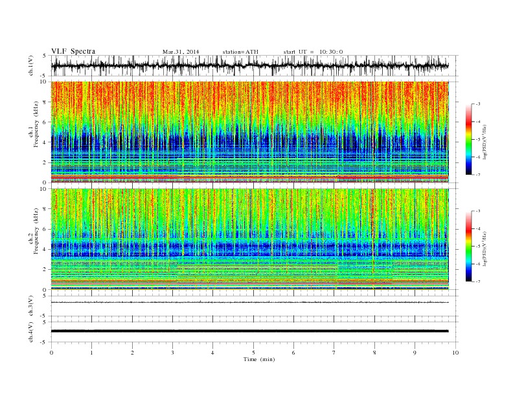
Task: Click the 'ch.4(V)' axis label
Action: coord(31,332)
